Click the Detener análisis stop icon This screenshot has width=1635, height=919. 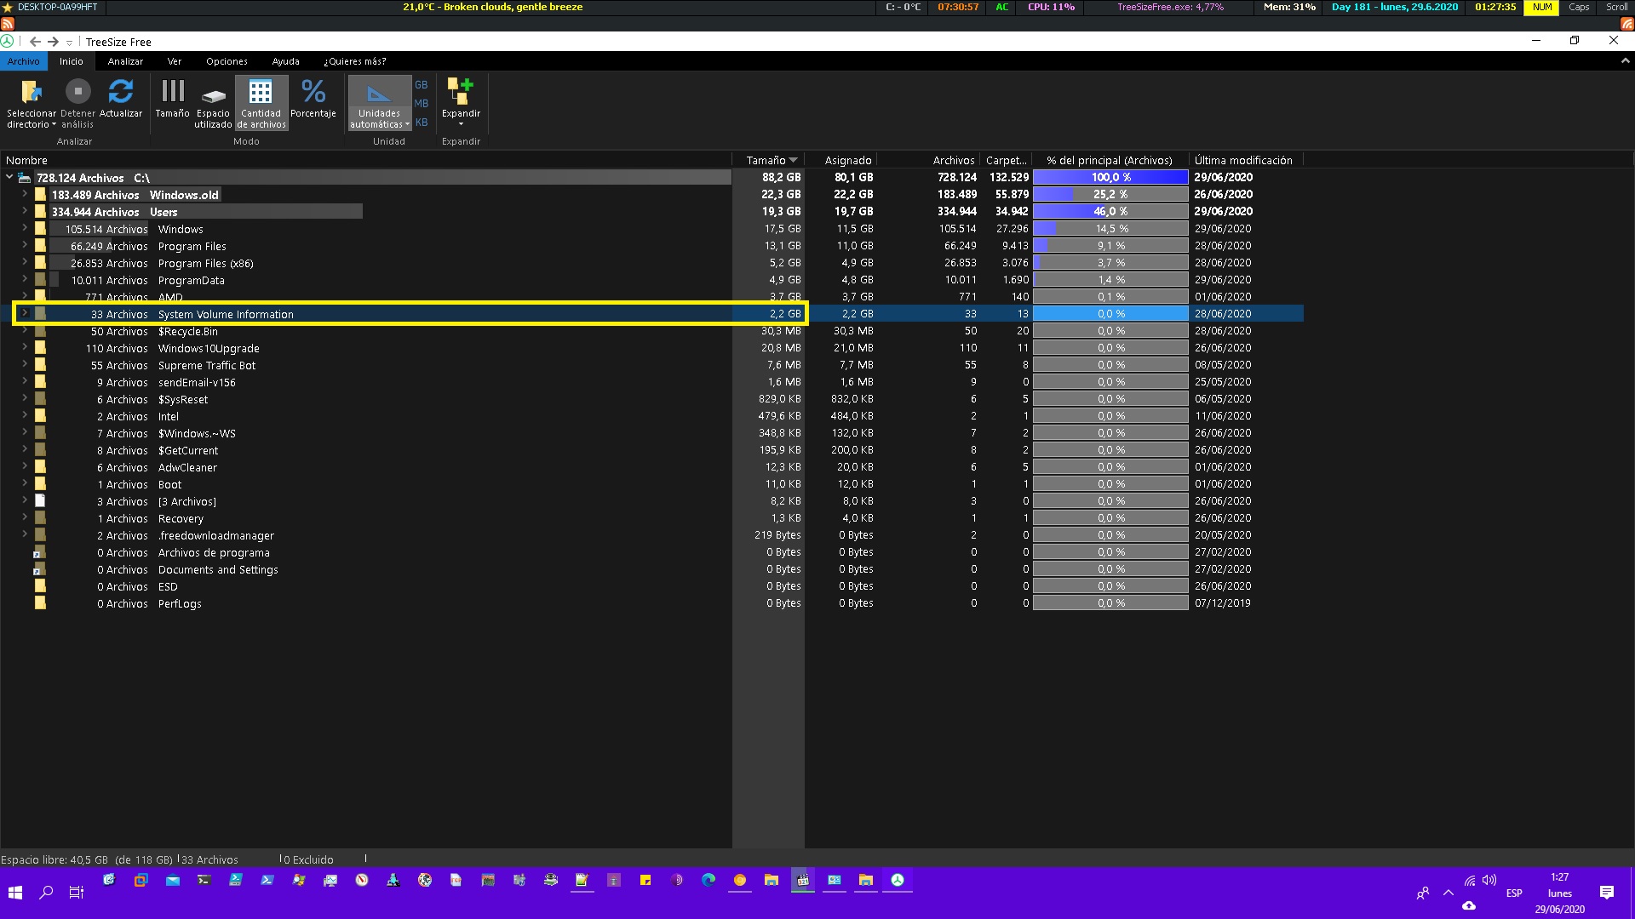(x=77, y=91)
